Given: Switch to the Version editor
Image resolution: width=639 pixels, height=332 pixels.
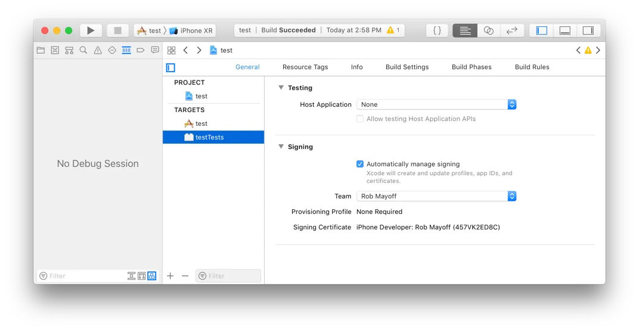Looking at the screenshot, I should point(511,30).
